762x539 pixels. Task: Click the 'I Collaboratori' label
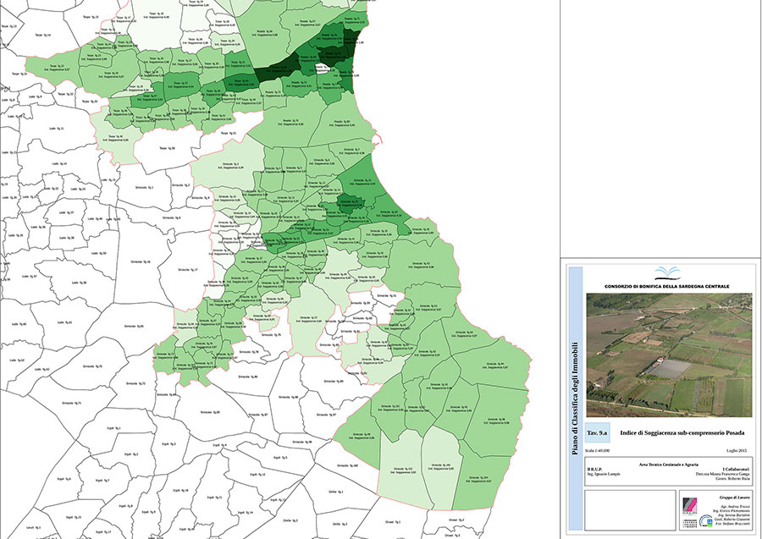(x=736, y=469)
